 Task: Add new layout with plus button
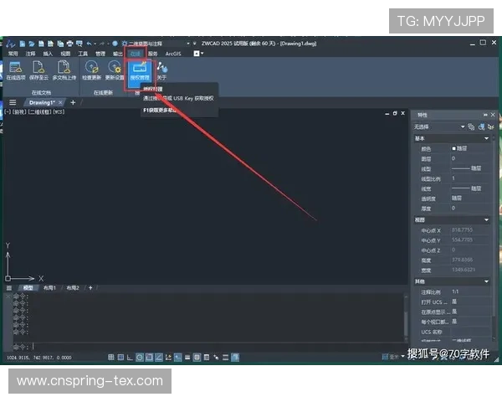(x=90, y=288)
